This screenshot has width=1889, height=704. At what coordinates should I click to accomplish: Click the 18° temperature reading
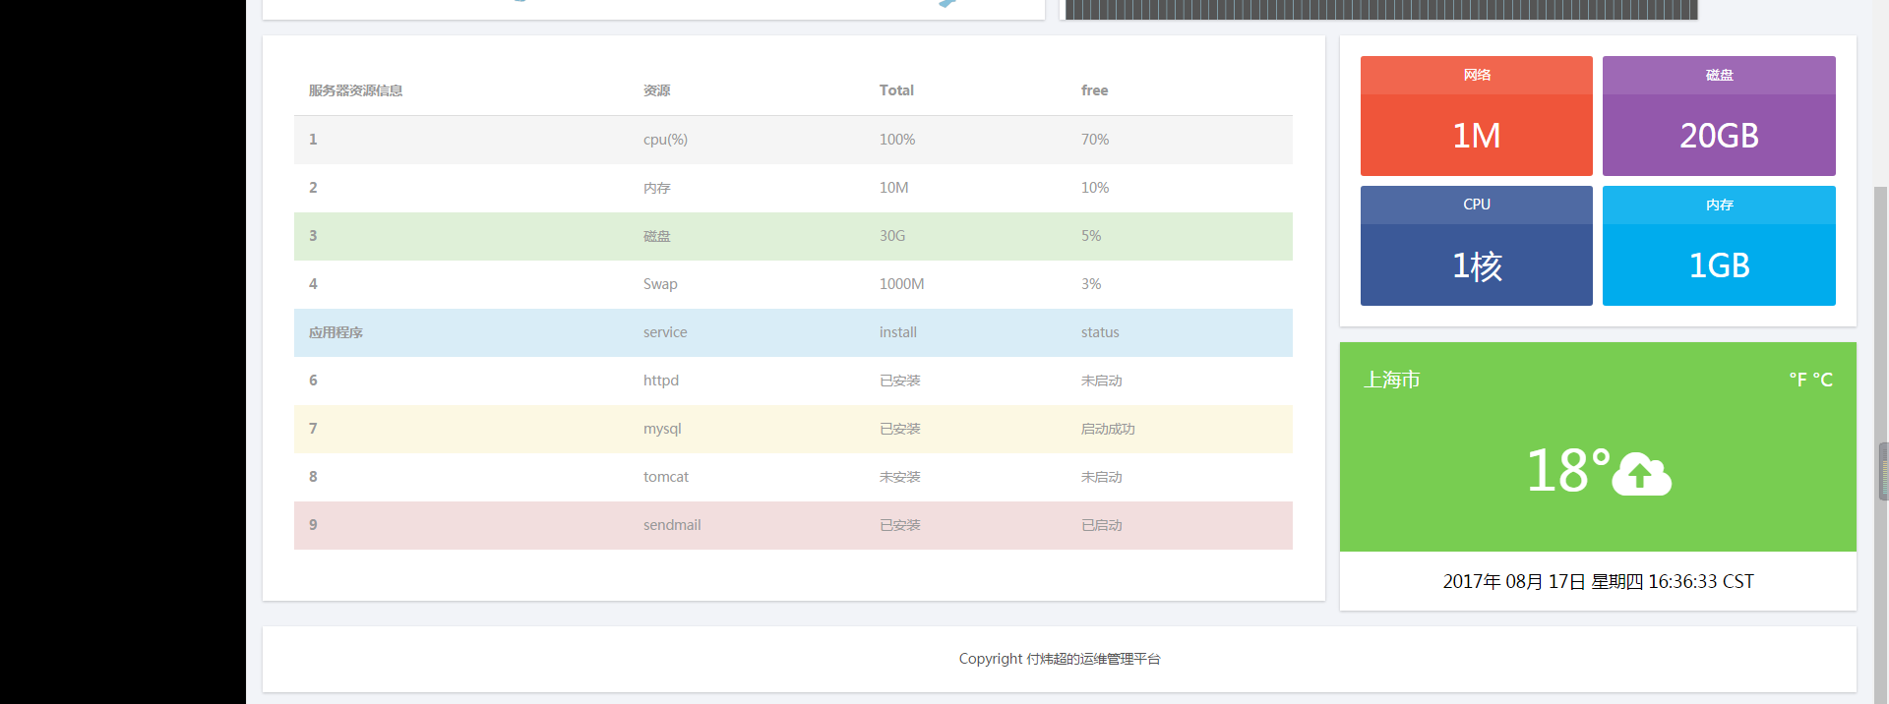[1568, 471]
